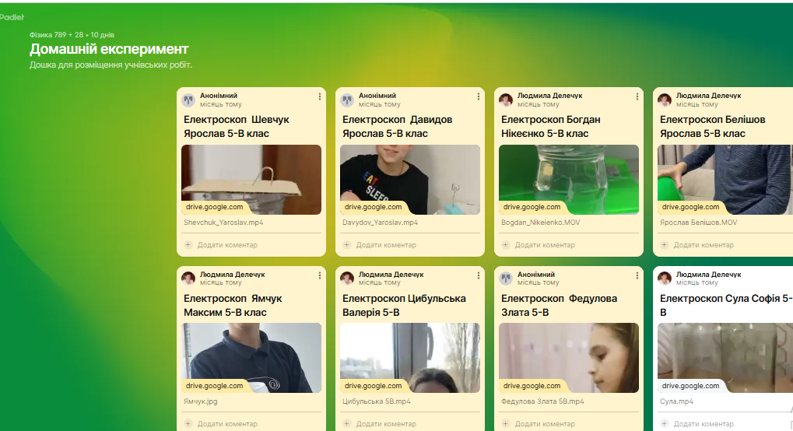
Task: Click plus icon to comment on Шевчук post
Action: click(188, 245)
